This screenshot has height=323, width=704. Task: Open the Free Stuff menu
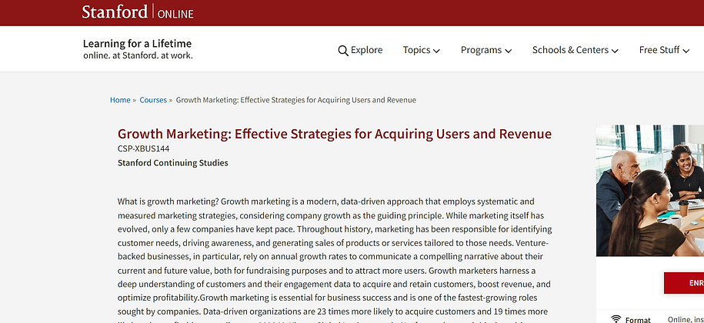[x=664, y=50]
